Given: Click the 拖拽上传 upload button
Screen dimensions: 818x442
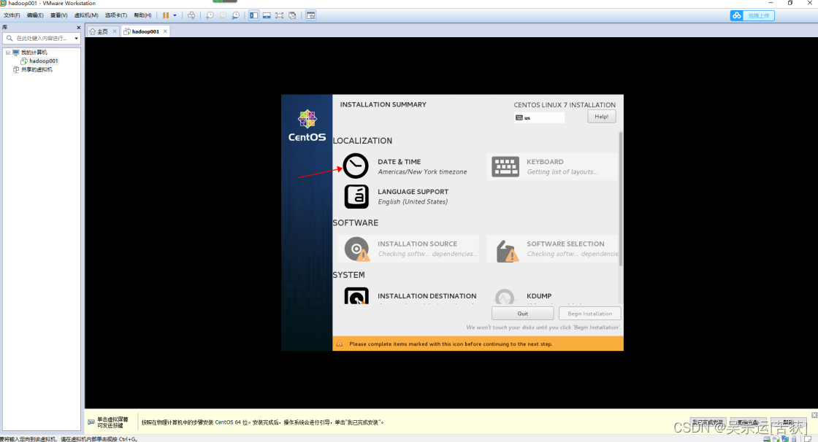Looking at the screenshot, I should [x=759, y=15].
